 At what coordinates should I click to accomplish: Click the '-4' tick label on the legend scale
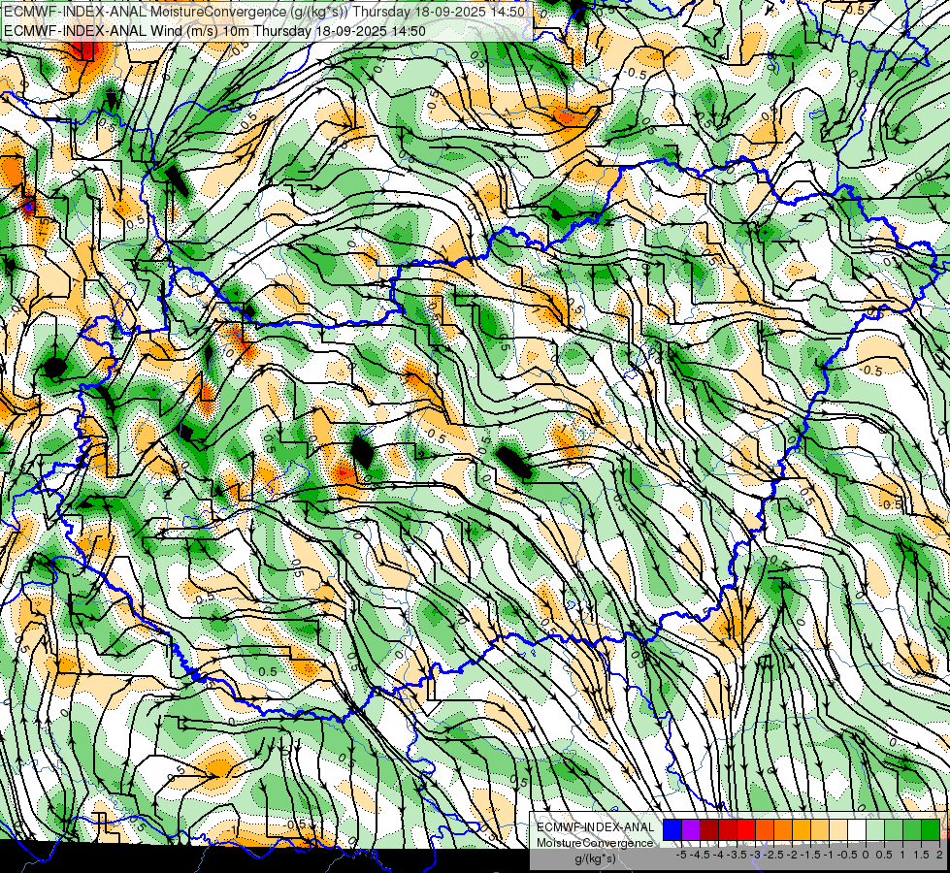[x=718, y=855]
